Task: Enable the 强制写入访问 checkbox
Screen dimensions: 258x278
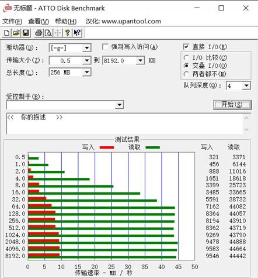Action: (x=105, y=47)
